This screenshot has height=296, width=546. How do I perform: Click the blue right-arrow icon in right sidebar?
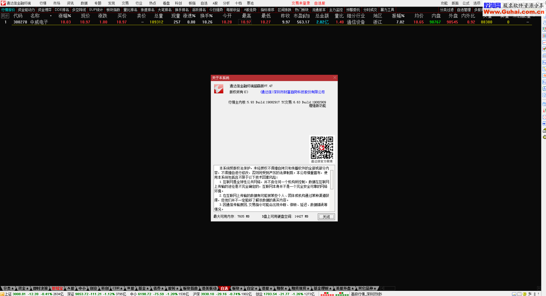pos(544,124)
